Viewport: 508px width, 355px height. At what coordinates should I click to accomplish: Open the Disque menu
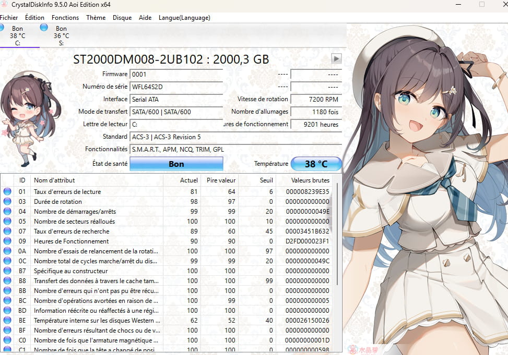click(x=122, y=18)
